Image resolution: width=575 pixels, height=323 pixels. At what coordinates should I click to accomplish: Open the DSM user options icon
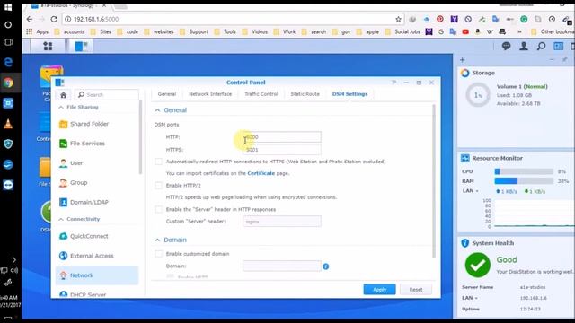click(x=524, y=46)
